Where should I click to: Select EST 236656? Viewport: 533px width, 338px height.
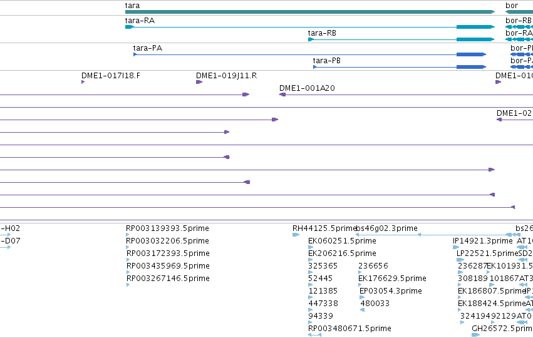click(373, 266)
